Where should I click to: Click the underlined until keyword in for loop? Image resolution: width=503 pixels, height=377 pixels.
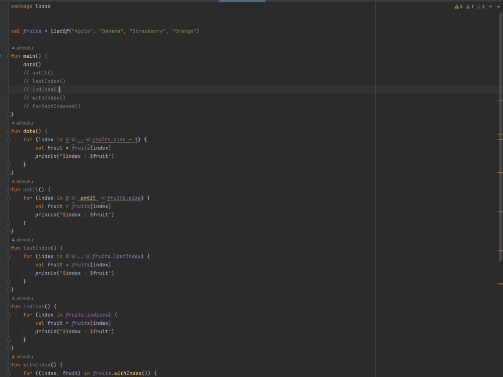click(88, 198)
